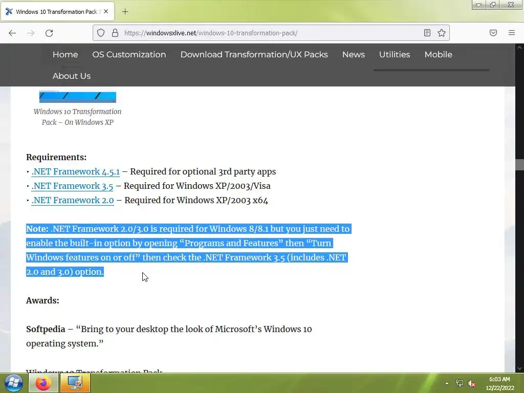Click the URL address bar
Viewport: 524px width, 393px height.
[271, 33]
